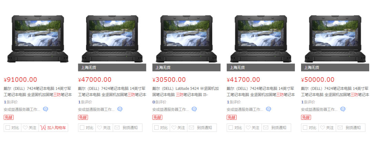Follow the ¥30500.00 Latitude 5424 with heart icon

coord(174,128)
